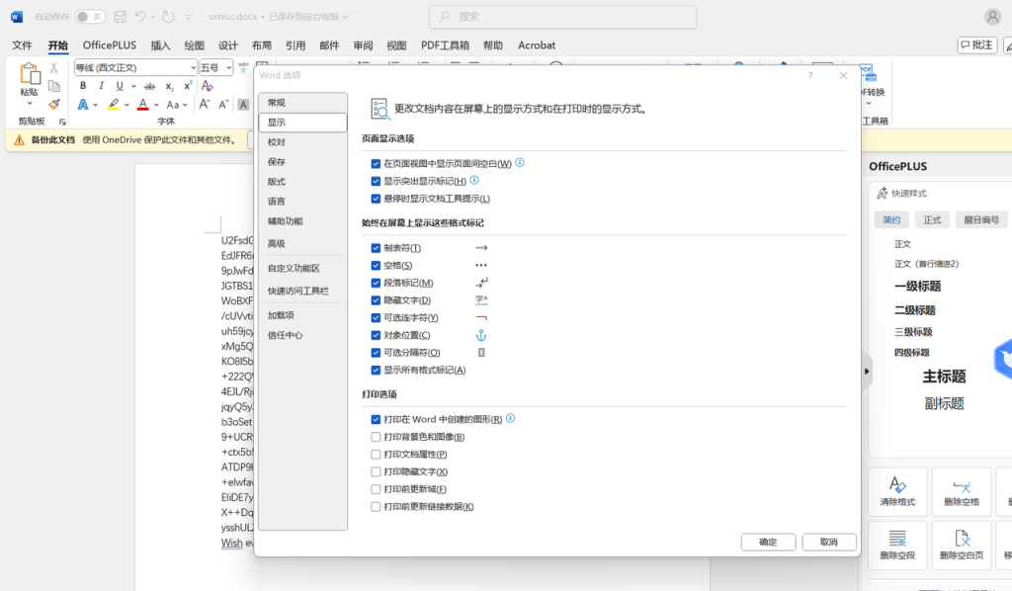
Task: Uncheck the 段落标记 checkbox
Action: click(376, 284)
